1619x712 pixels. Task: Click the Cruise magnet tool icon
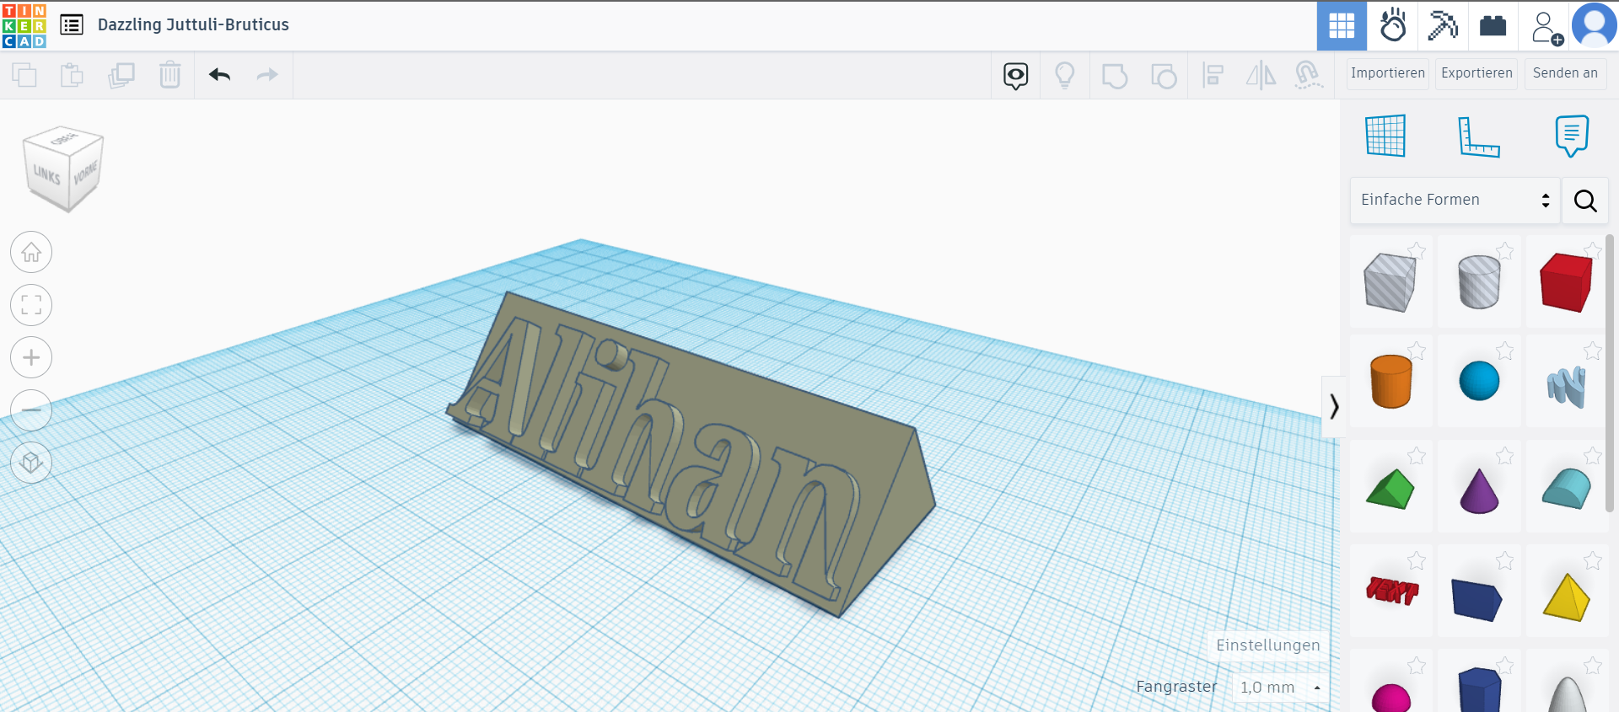click(x=1309, y=76)
